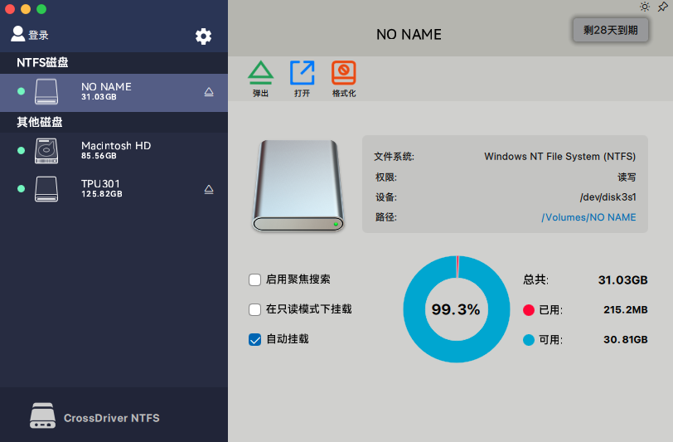Click the trial expiry button (剩28天到期)
673x442 pixels.
point(610,30)
